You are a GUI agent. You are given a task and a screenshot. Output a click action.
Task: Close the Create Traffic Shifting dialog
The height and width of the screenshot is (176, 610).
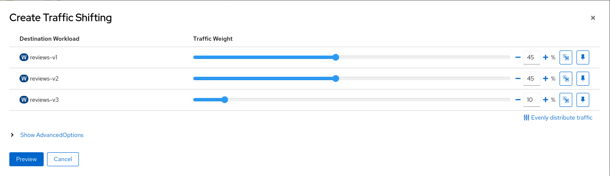pos(593,18)
